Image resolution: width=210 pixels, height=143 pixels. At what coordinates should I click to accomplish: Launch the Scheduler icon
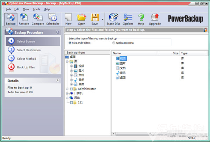click(53, 19)
